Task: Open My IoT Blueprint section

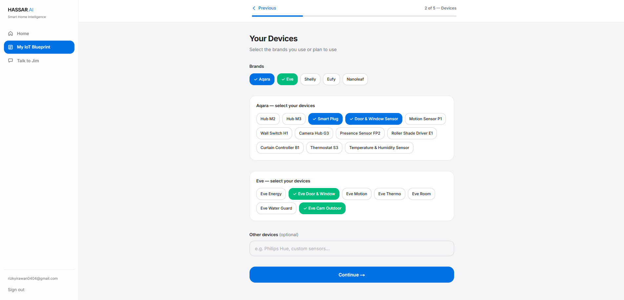Action: pos(39,47)
